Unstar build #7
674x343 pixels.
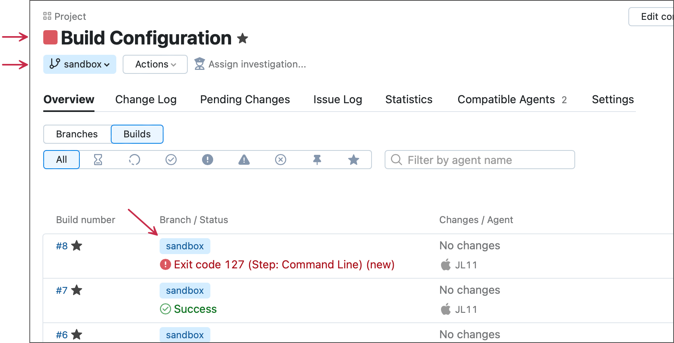coord(77,290)
